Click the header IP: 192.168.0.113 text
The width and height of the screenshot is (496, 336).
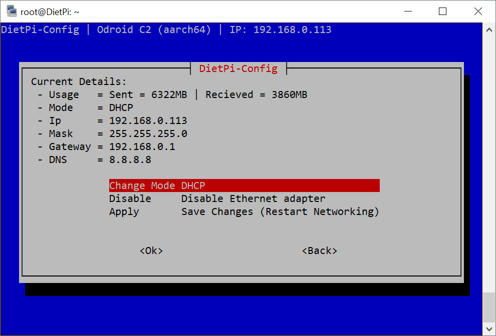tap(281, 29)
